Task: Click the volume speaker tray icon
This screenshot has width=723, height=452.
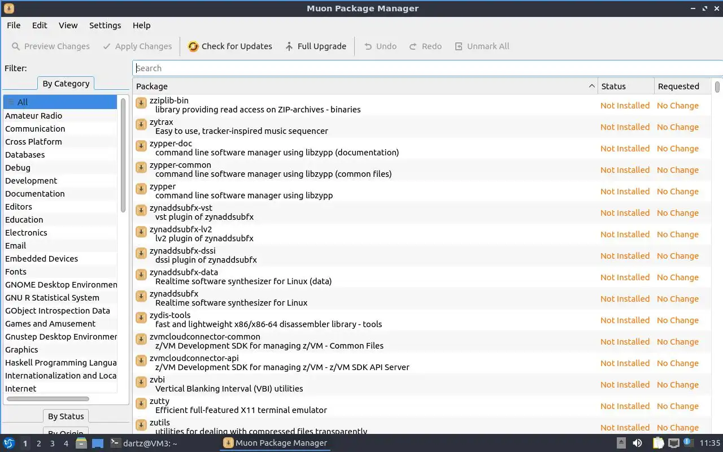Action: (637, 443)
